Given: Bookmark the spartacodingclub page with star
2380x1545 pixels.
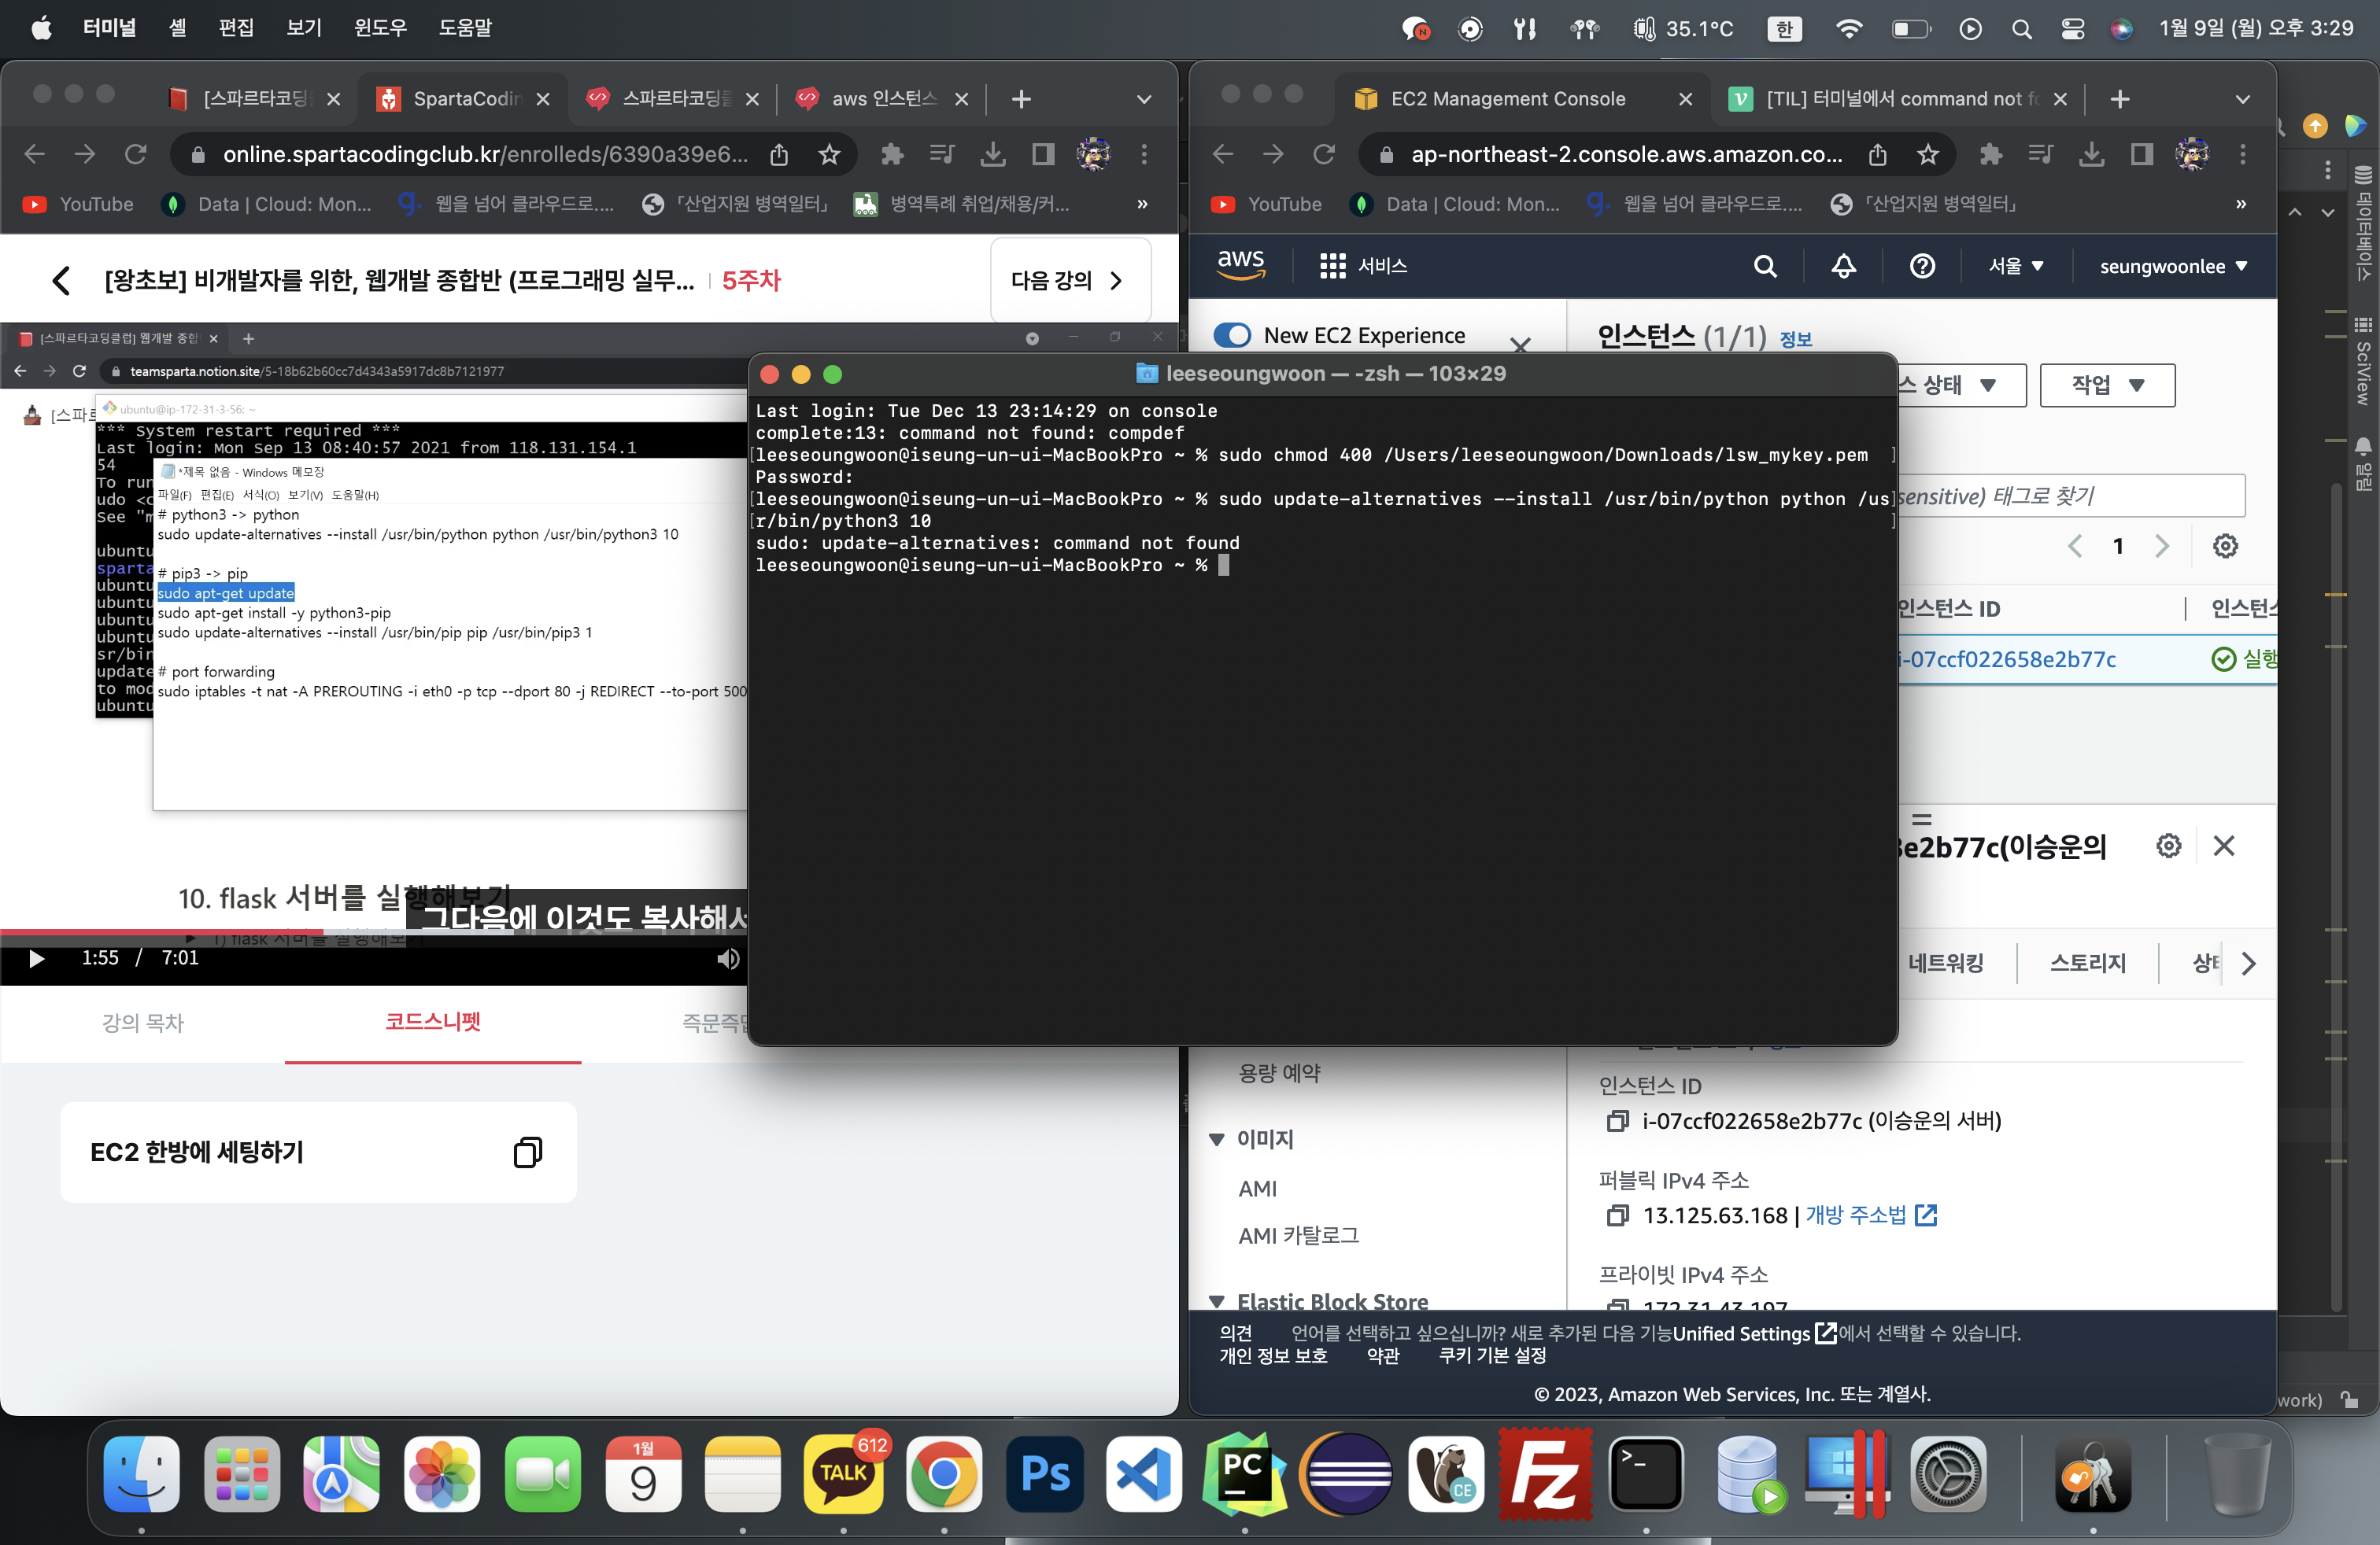Looking at the screenshot, I should pyautogui.click(x=829, y=154).
